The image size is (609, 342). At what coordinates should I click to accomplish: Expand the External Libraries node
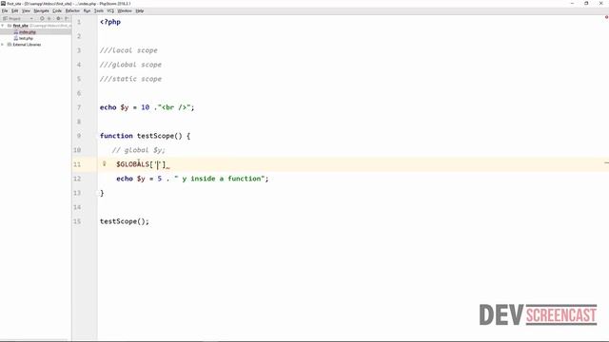[x=3, y=45]
